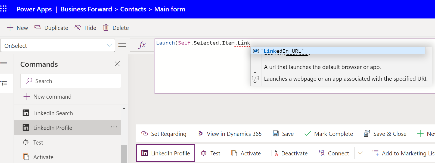Select LinkedIn Profile command in list

point(67,128)
